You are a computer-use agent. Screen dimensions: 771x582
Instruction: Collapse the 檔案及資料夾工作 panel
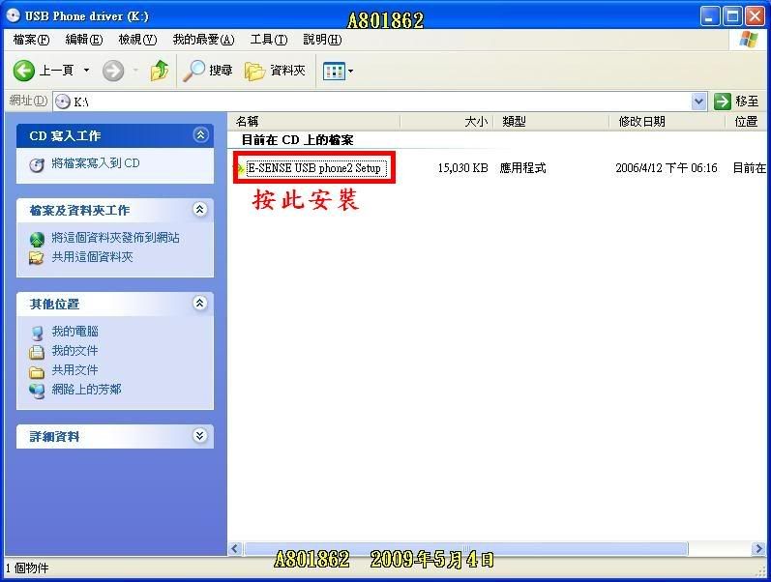(x=199, y=210)
